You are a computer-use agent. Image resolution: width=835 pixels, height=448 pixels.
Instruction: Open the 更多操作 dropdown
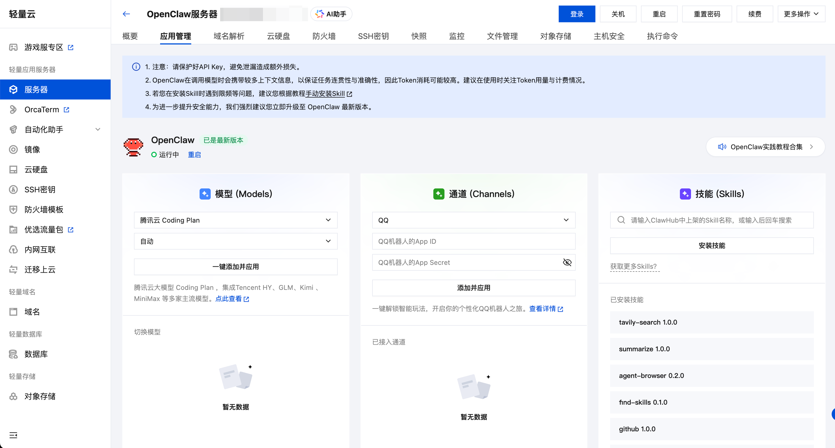801,14
